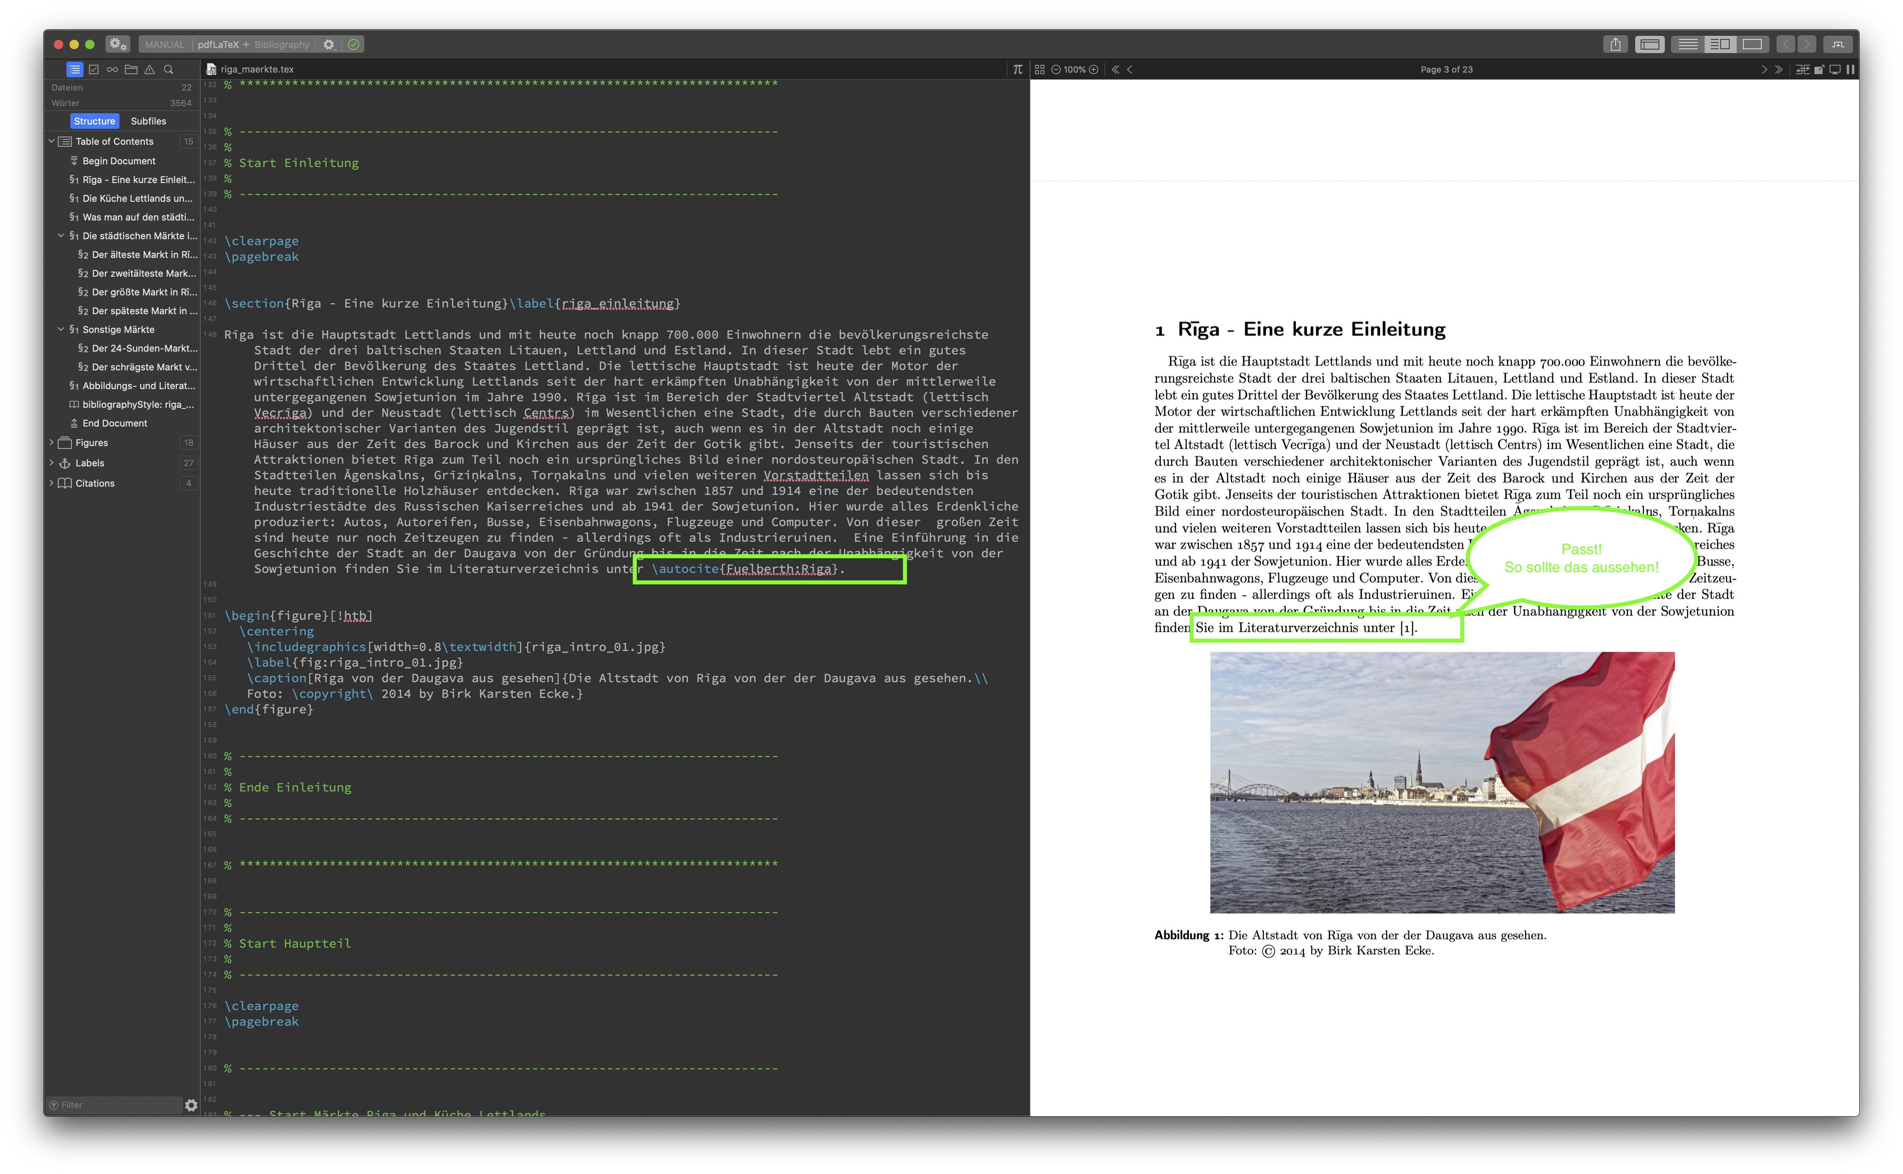Select Der späteste Markt subsection

(137, 311)
